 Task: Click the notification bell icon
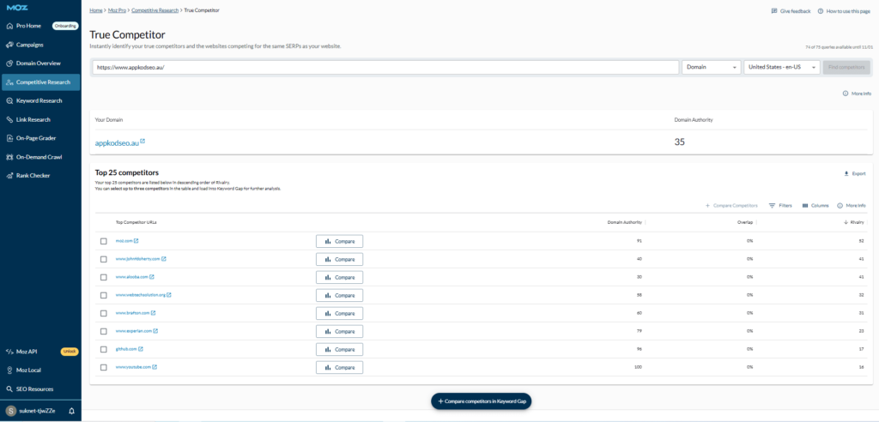tap(71, 411)
